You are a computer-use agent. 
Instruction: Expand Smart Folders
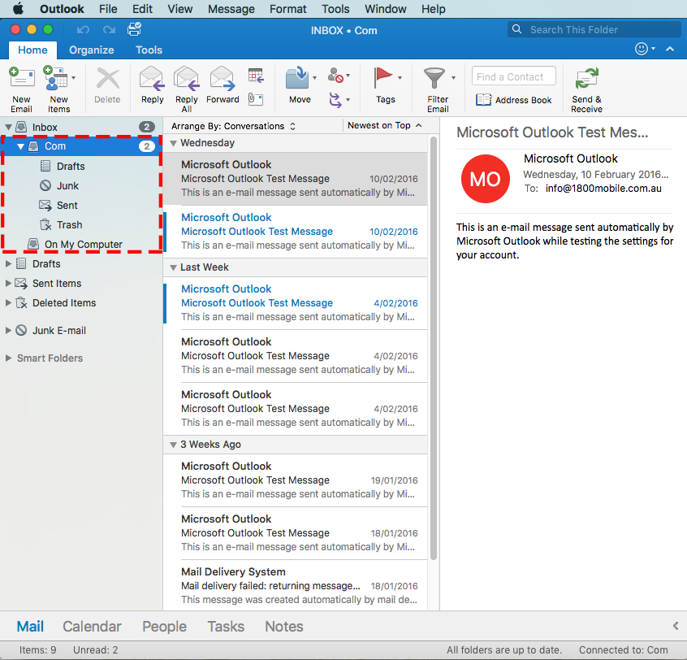8,358
